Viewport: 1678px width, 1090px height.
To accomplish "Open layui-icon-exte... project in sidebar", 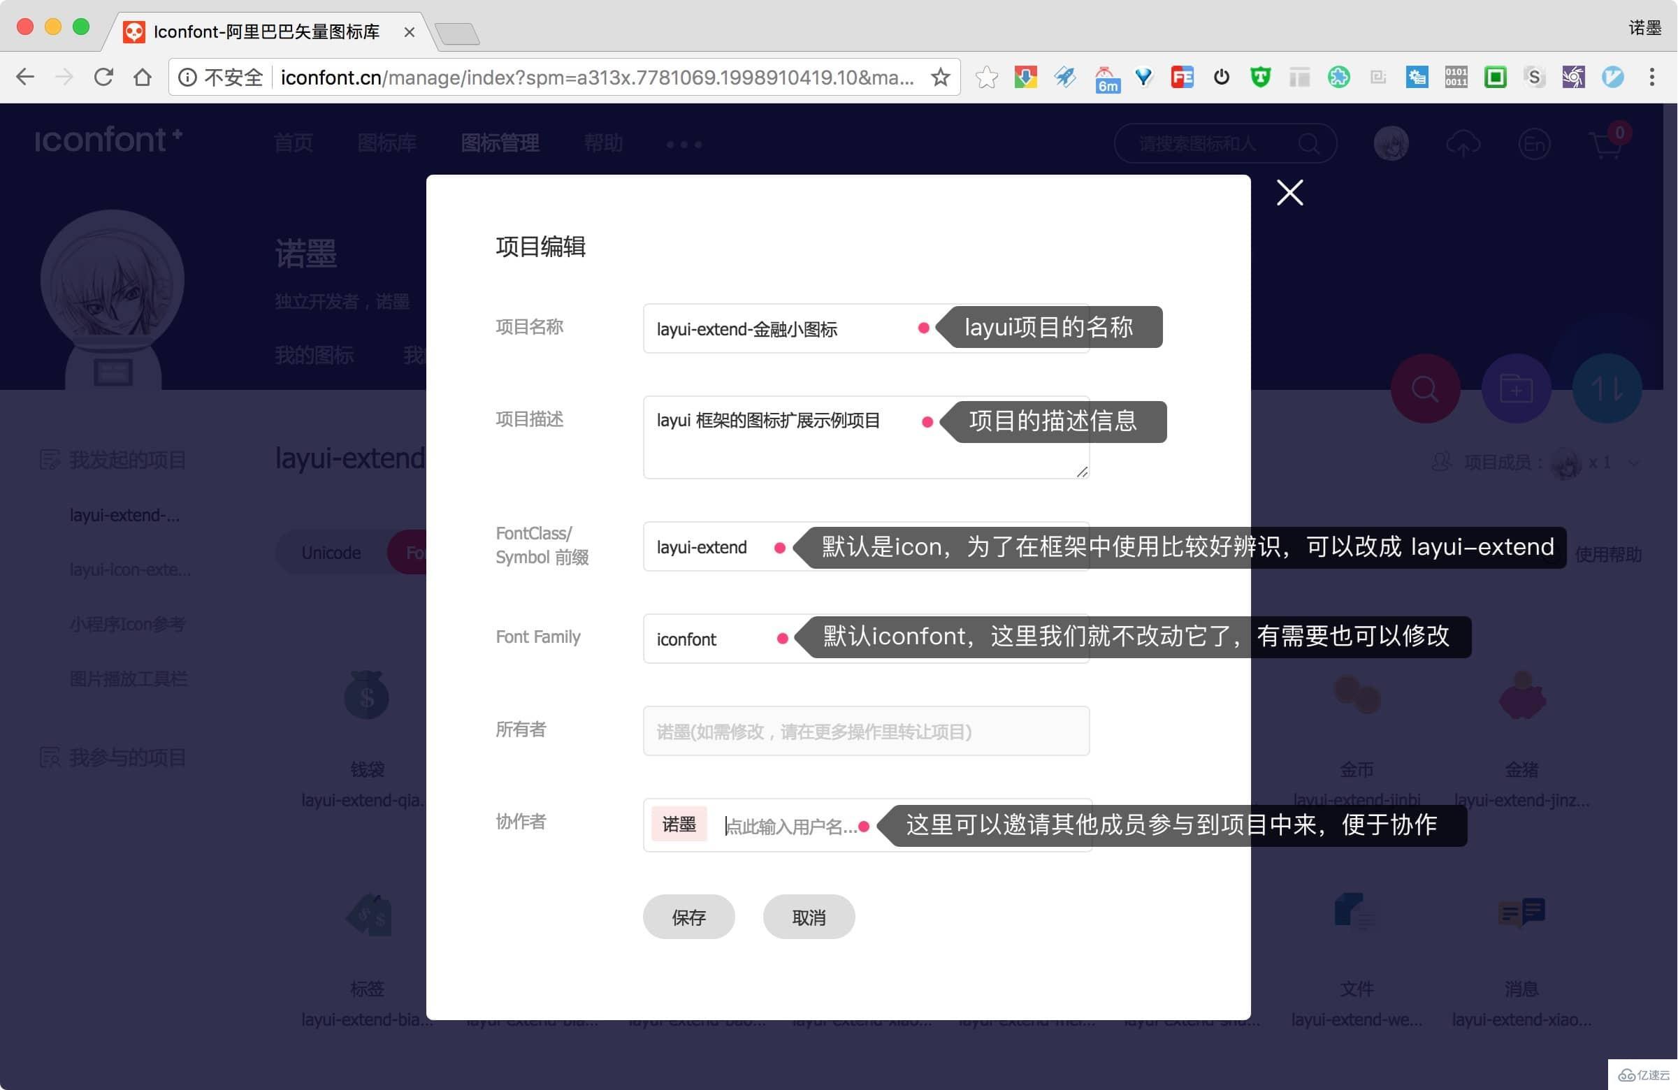I will click(x=131, y=569).
